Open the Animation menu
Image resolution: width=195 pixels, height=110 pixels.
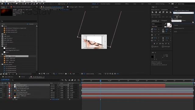[28, 1]
